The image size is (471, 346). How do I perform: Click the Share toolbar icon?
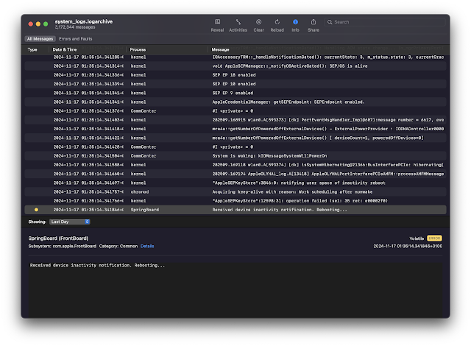(x=314, y=22)
